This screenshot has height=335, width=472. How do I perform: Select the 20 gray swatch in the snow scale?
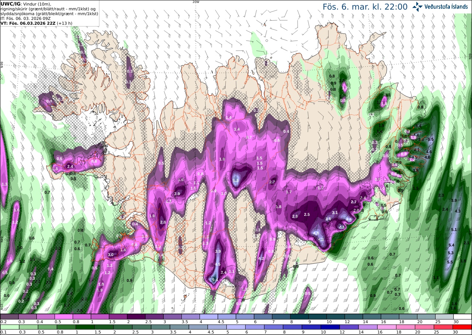click(426, 317)
